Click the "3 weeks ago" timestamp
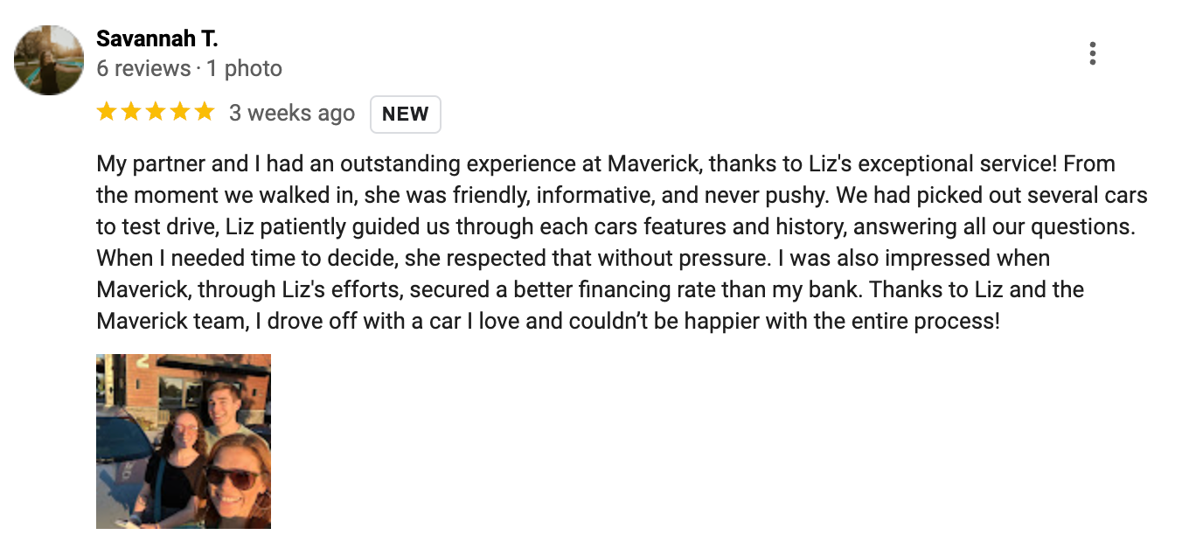1182x549 pixels. pyautogui.click(x=292, y=114)
